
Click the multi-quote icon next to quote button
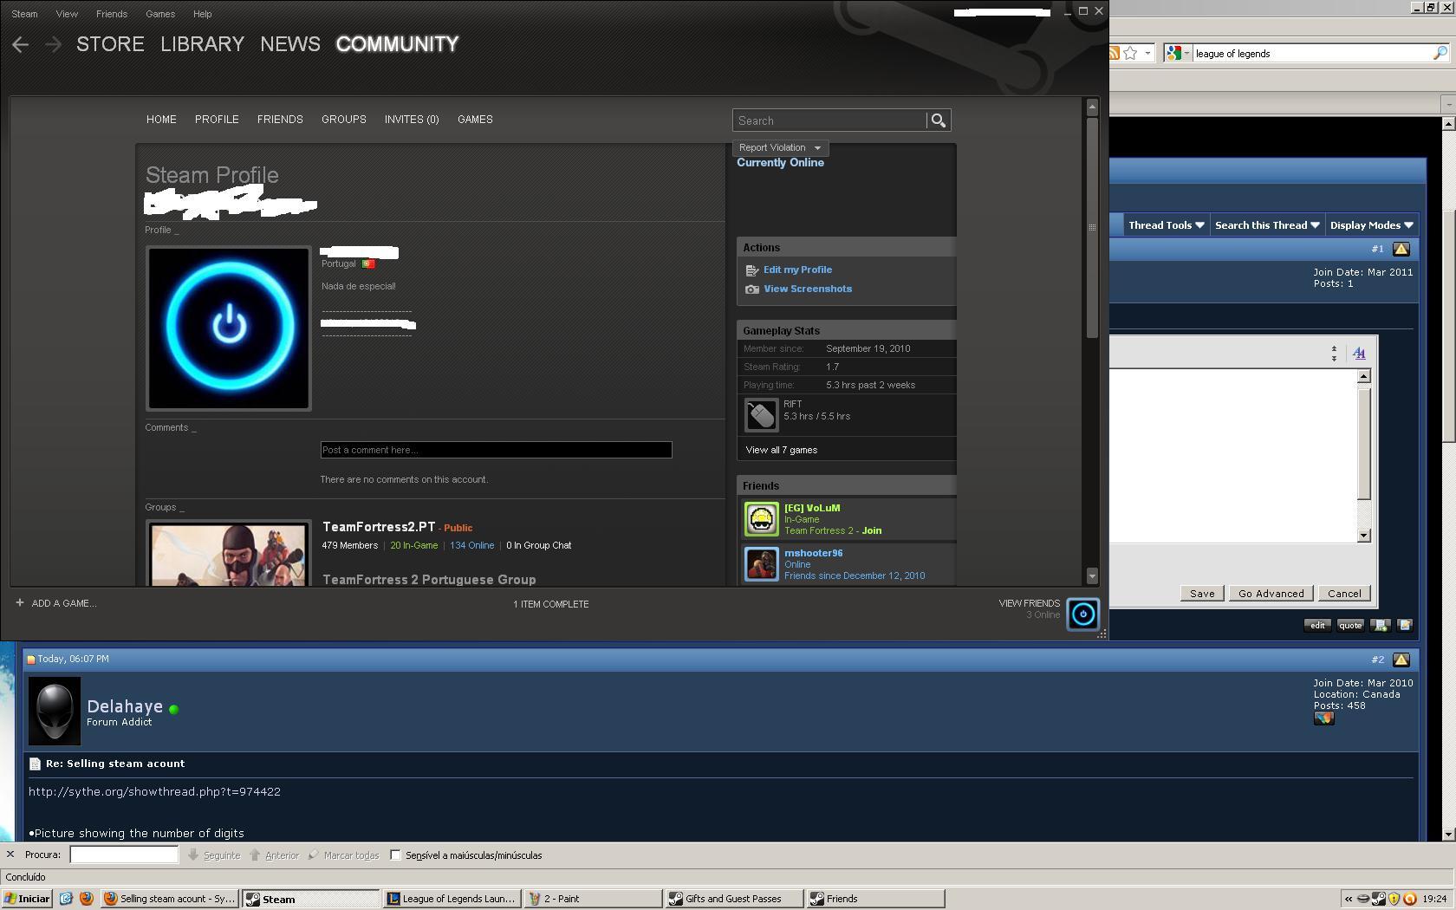[1381, 625]
